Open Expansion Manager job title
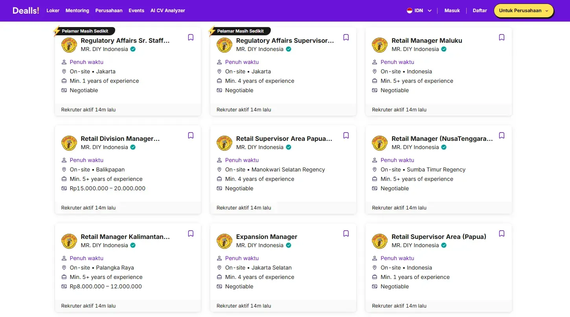Viewport: 570px width, 317px height. [267, 237]
